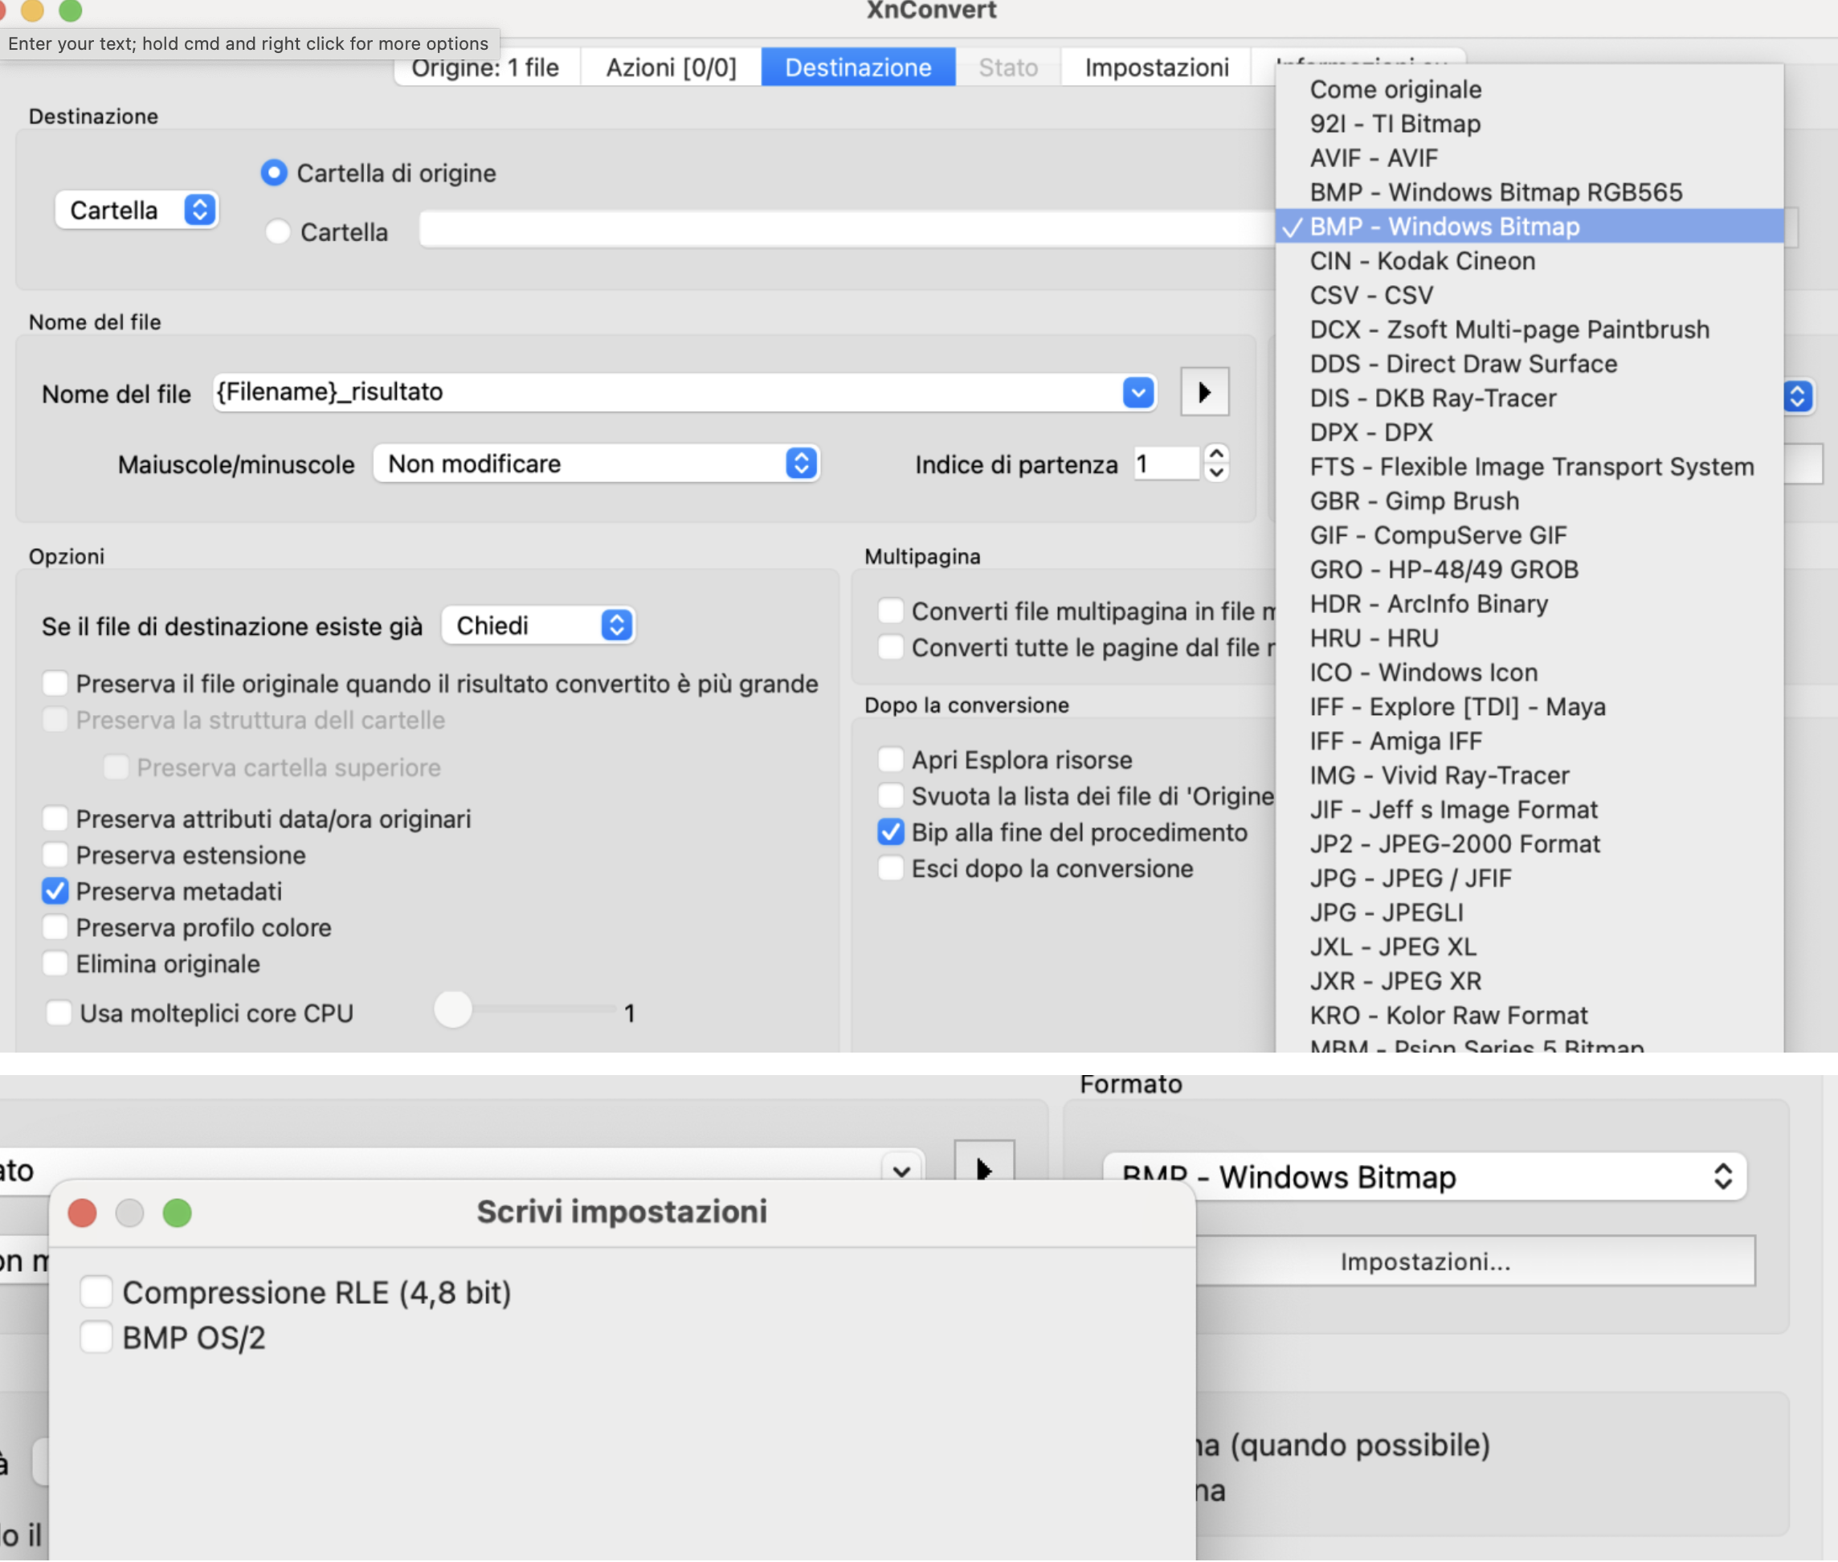Check Elimina originale option
The height and width of the screenshot is (1562, 1838).
pos(55,964)
